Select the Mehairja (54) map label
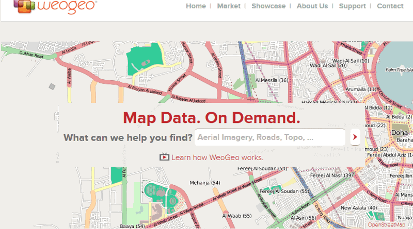The width and height of the screenshot is (413, 229). tap(205, 183)
